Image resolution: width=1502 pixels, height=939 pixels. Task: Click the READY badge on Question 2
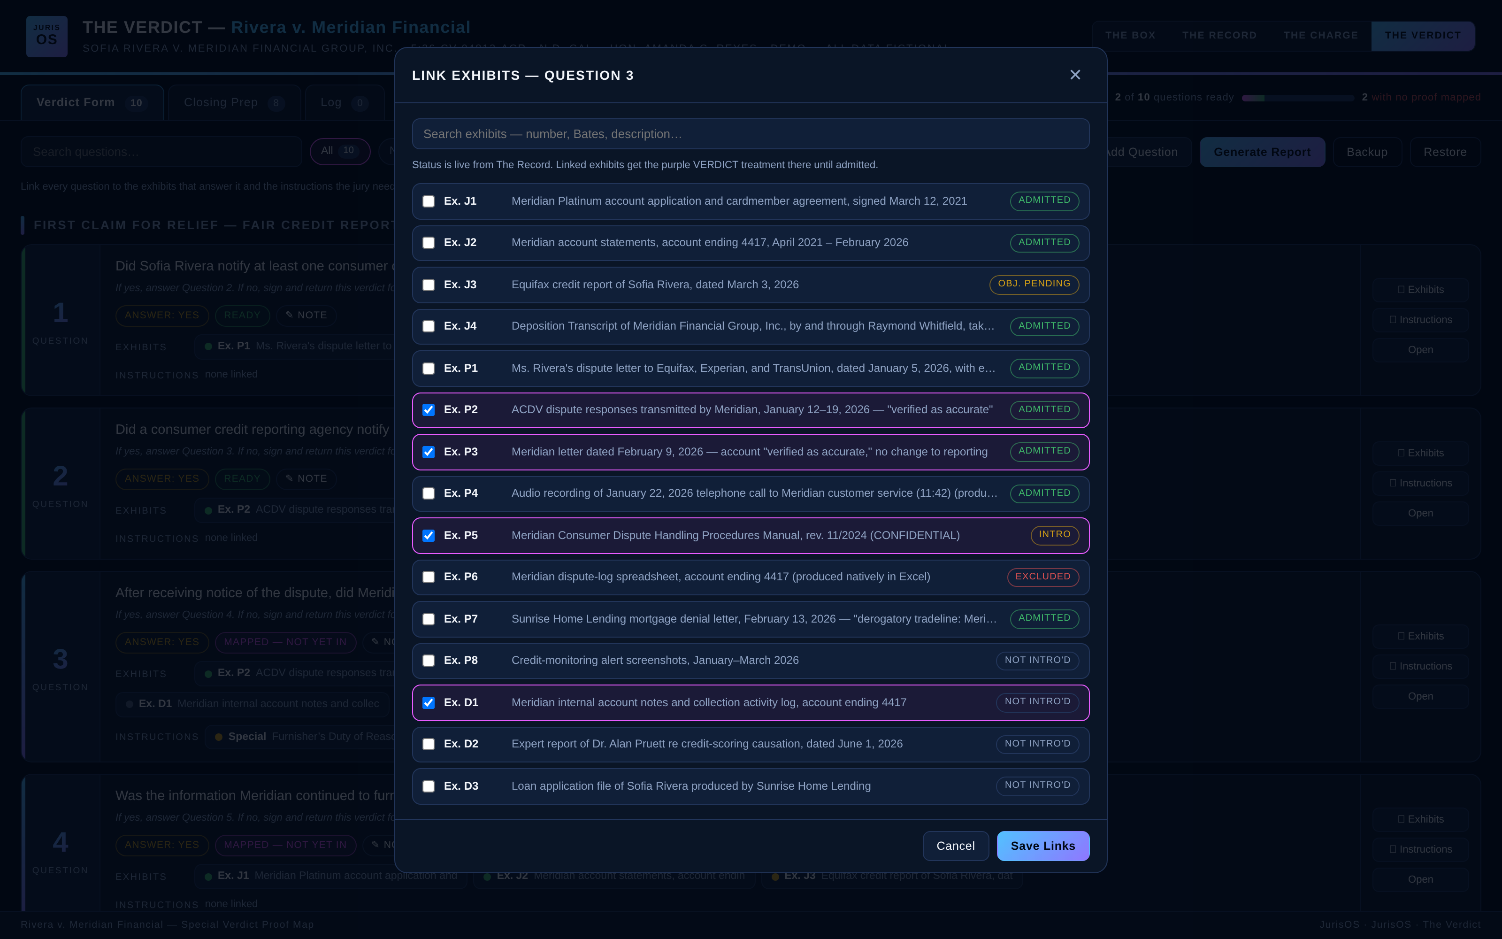[242, 479]
